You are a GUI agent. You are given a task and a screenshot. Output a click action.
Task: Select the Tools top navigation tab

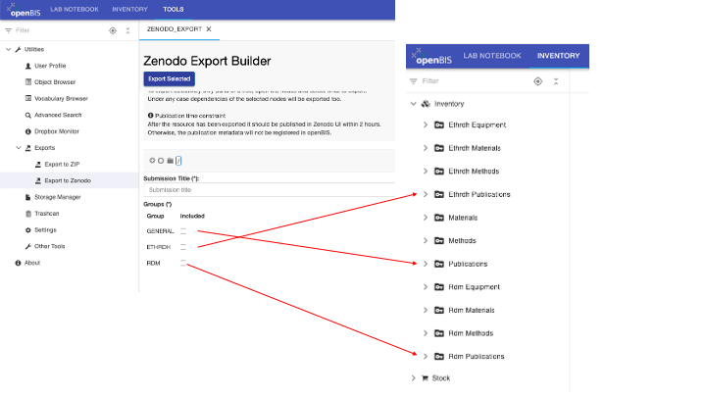[x=174, y=10]
